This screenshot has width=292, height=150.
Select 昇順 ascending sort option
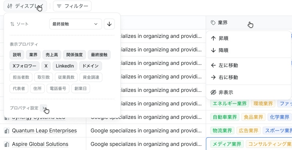[x=249, y=38]
